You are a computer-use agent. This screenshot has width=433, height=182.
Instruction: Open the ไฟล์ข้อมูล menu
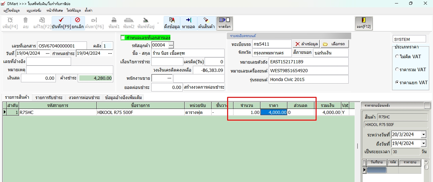tap(73, 10)
